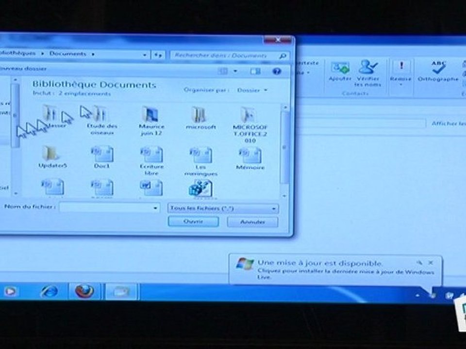Click the Annuler button

tap(252, 222)
